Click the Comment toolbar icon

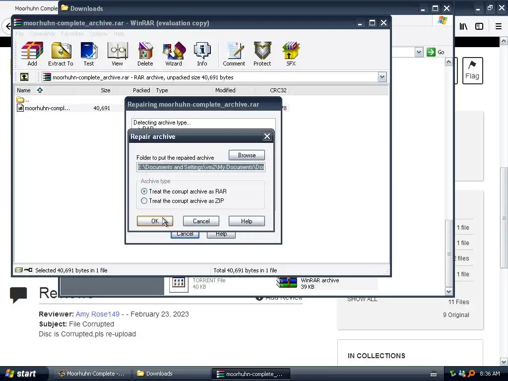[234, 54]
